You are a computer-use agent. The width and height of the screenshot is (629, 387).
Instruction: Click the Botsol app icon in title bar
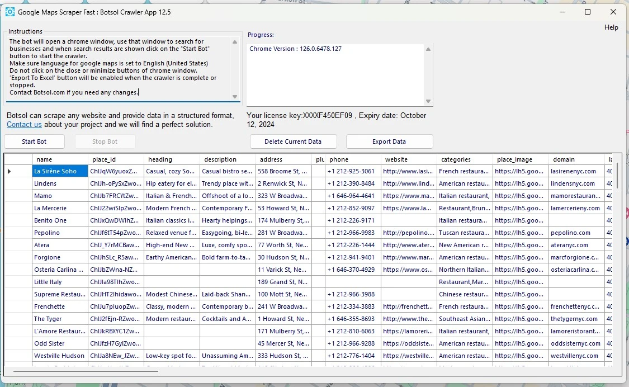10,12
